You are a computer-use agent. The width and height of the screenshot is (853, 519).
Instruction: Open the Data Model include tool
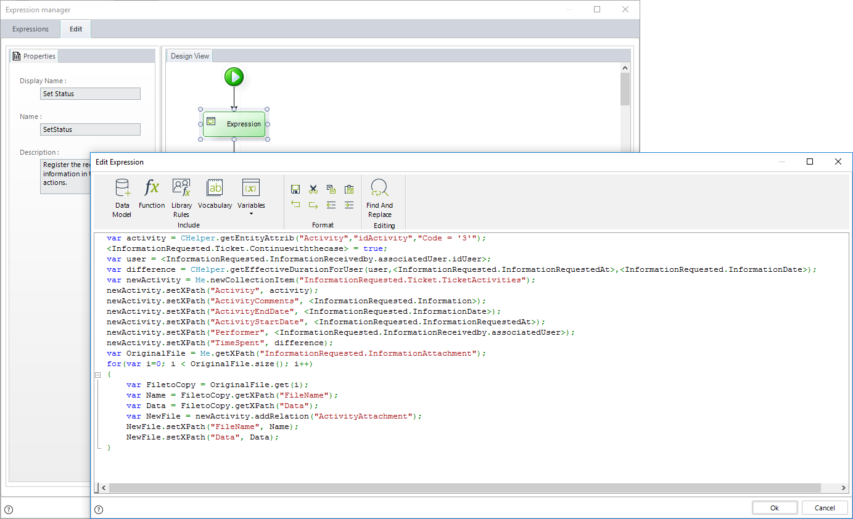pos(122,198)
